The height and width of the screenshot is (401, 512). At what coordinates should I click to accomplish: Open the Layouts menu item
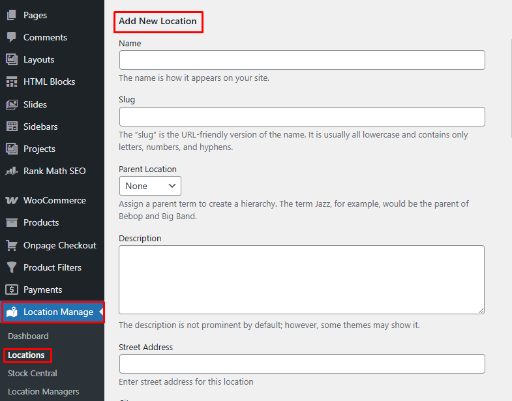click(38, 59)
